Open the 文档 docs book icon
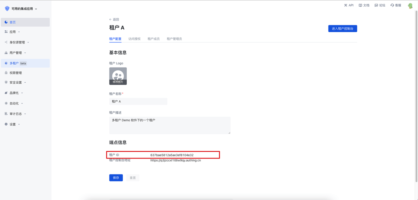The width and height of the screenshot is (418, 200). coord(360,5)
